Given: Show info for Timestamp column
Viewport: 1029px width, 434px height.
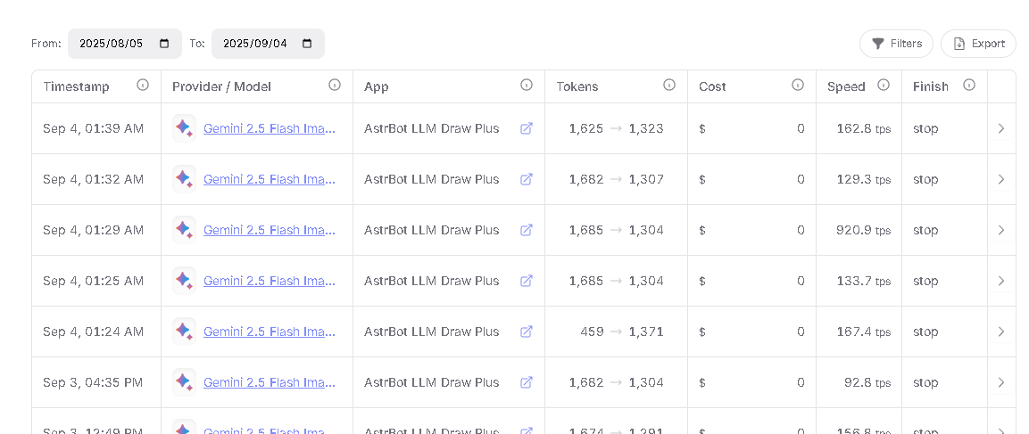Looking at the screenshot, I should [143, 85].
